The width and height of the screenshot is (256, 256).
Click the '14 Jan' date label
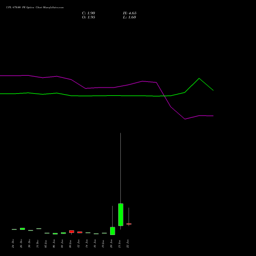click(87, 244)
